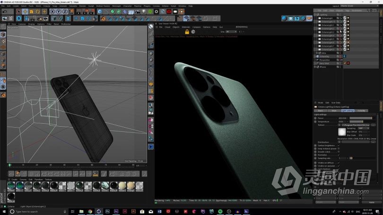Viewport: 383px width, 215px height.
Task: Open Object Manager search magnifier
Action: point(368,10)
